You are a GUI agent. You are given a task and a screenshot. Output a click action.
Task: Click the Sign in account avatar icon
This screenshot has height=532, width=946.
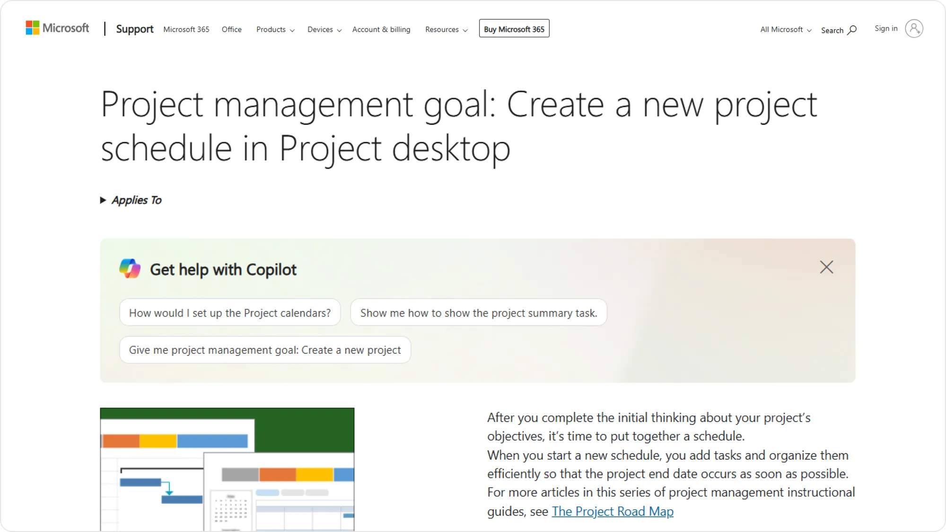pos(914,28)
